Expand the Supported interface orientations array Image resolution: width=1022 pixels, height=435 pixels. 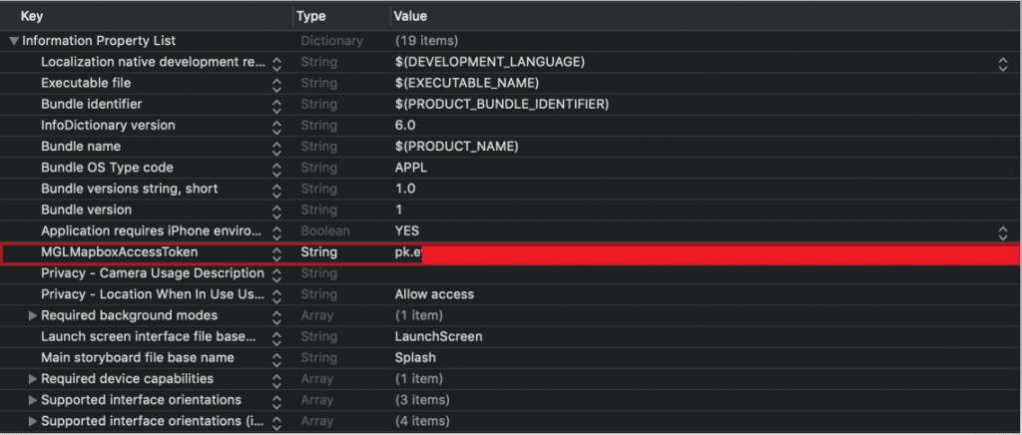pos(33,400)
